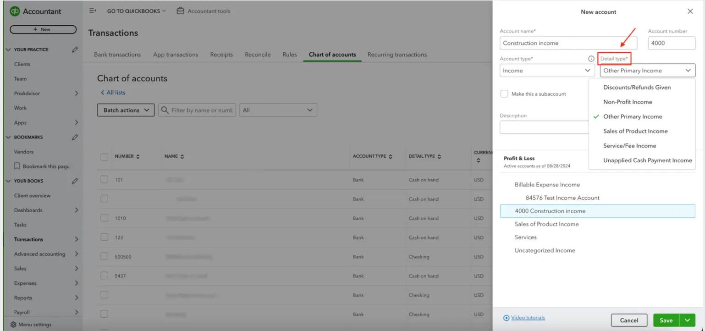Toggle the select-all checkbox in table header
Image resolution: width=705 pixels, height=331 pixels.
point(105,157)
